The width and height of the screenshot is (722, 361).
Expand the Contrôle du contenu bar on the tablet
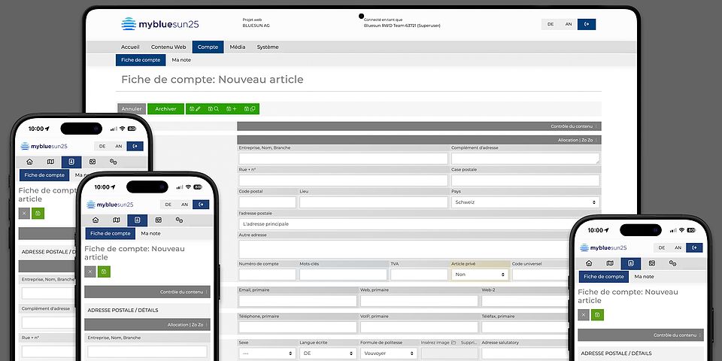(x=419, y=126)
